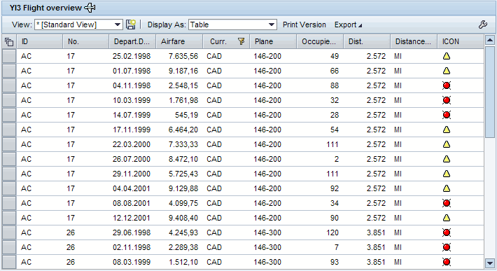Click the Dist. column header
Viewport: 497px width, 271px height.
coord(367,41)
